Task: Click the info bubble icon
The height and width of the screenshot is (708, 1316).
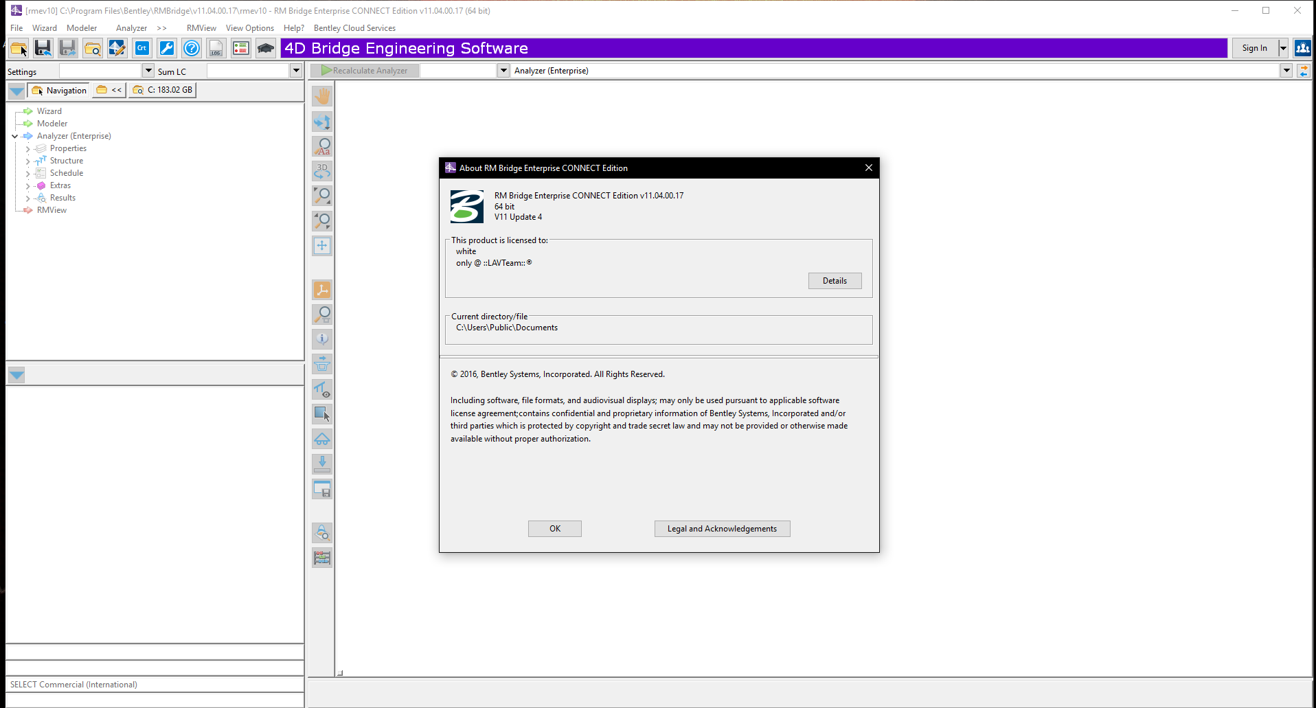Action: click(x=322, y=339)
